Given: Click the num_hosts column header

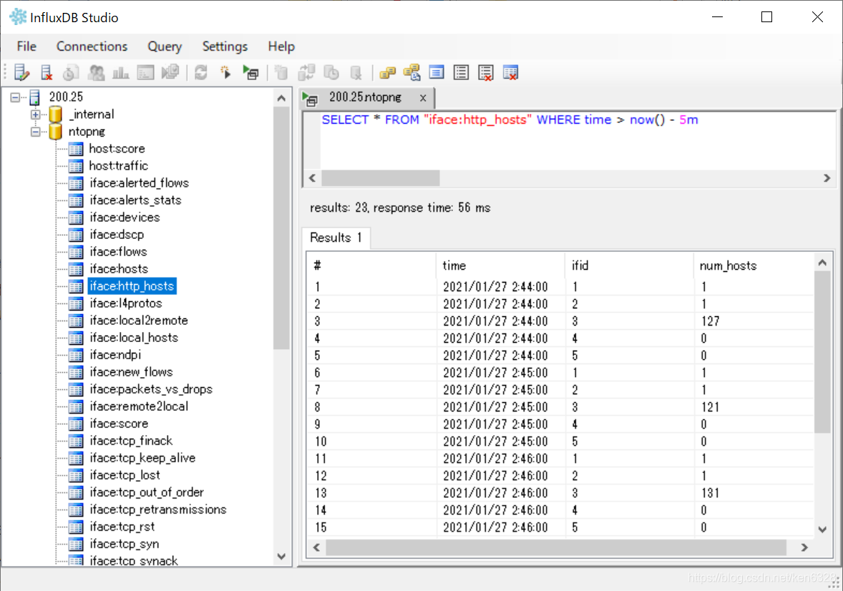Looking at the screenshot, I should [x=728, y=265].
